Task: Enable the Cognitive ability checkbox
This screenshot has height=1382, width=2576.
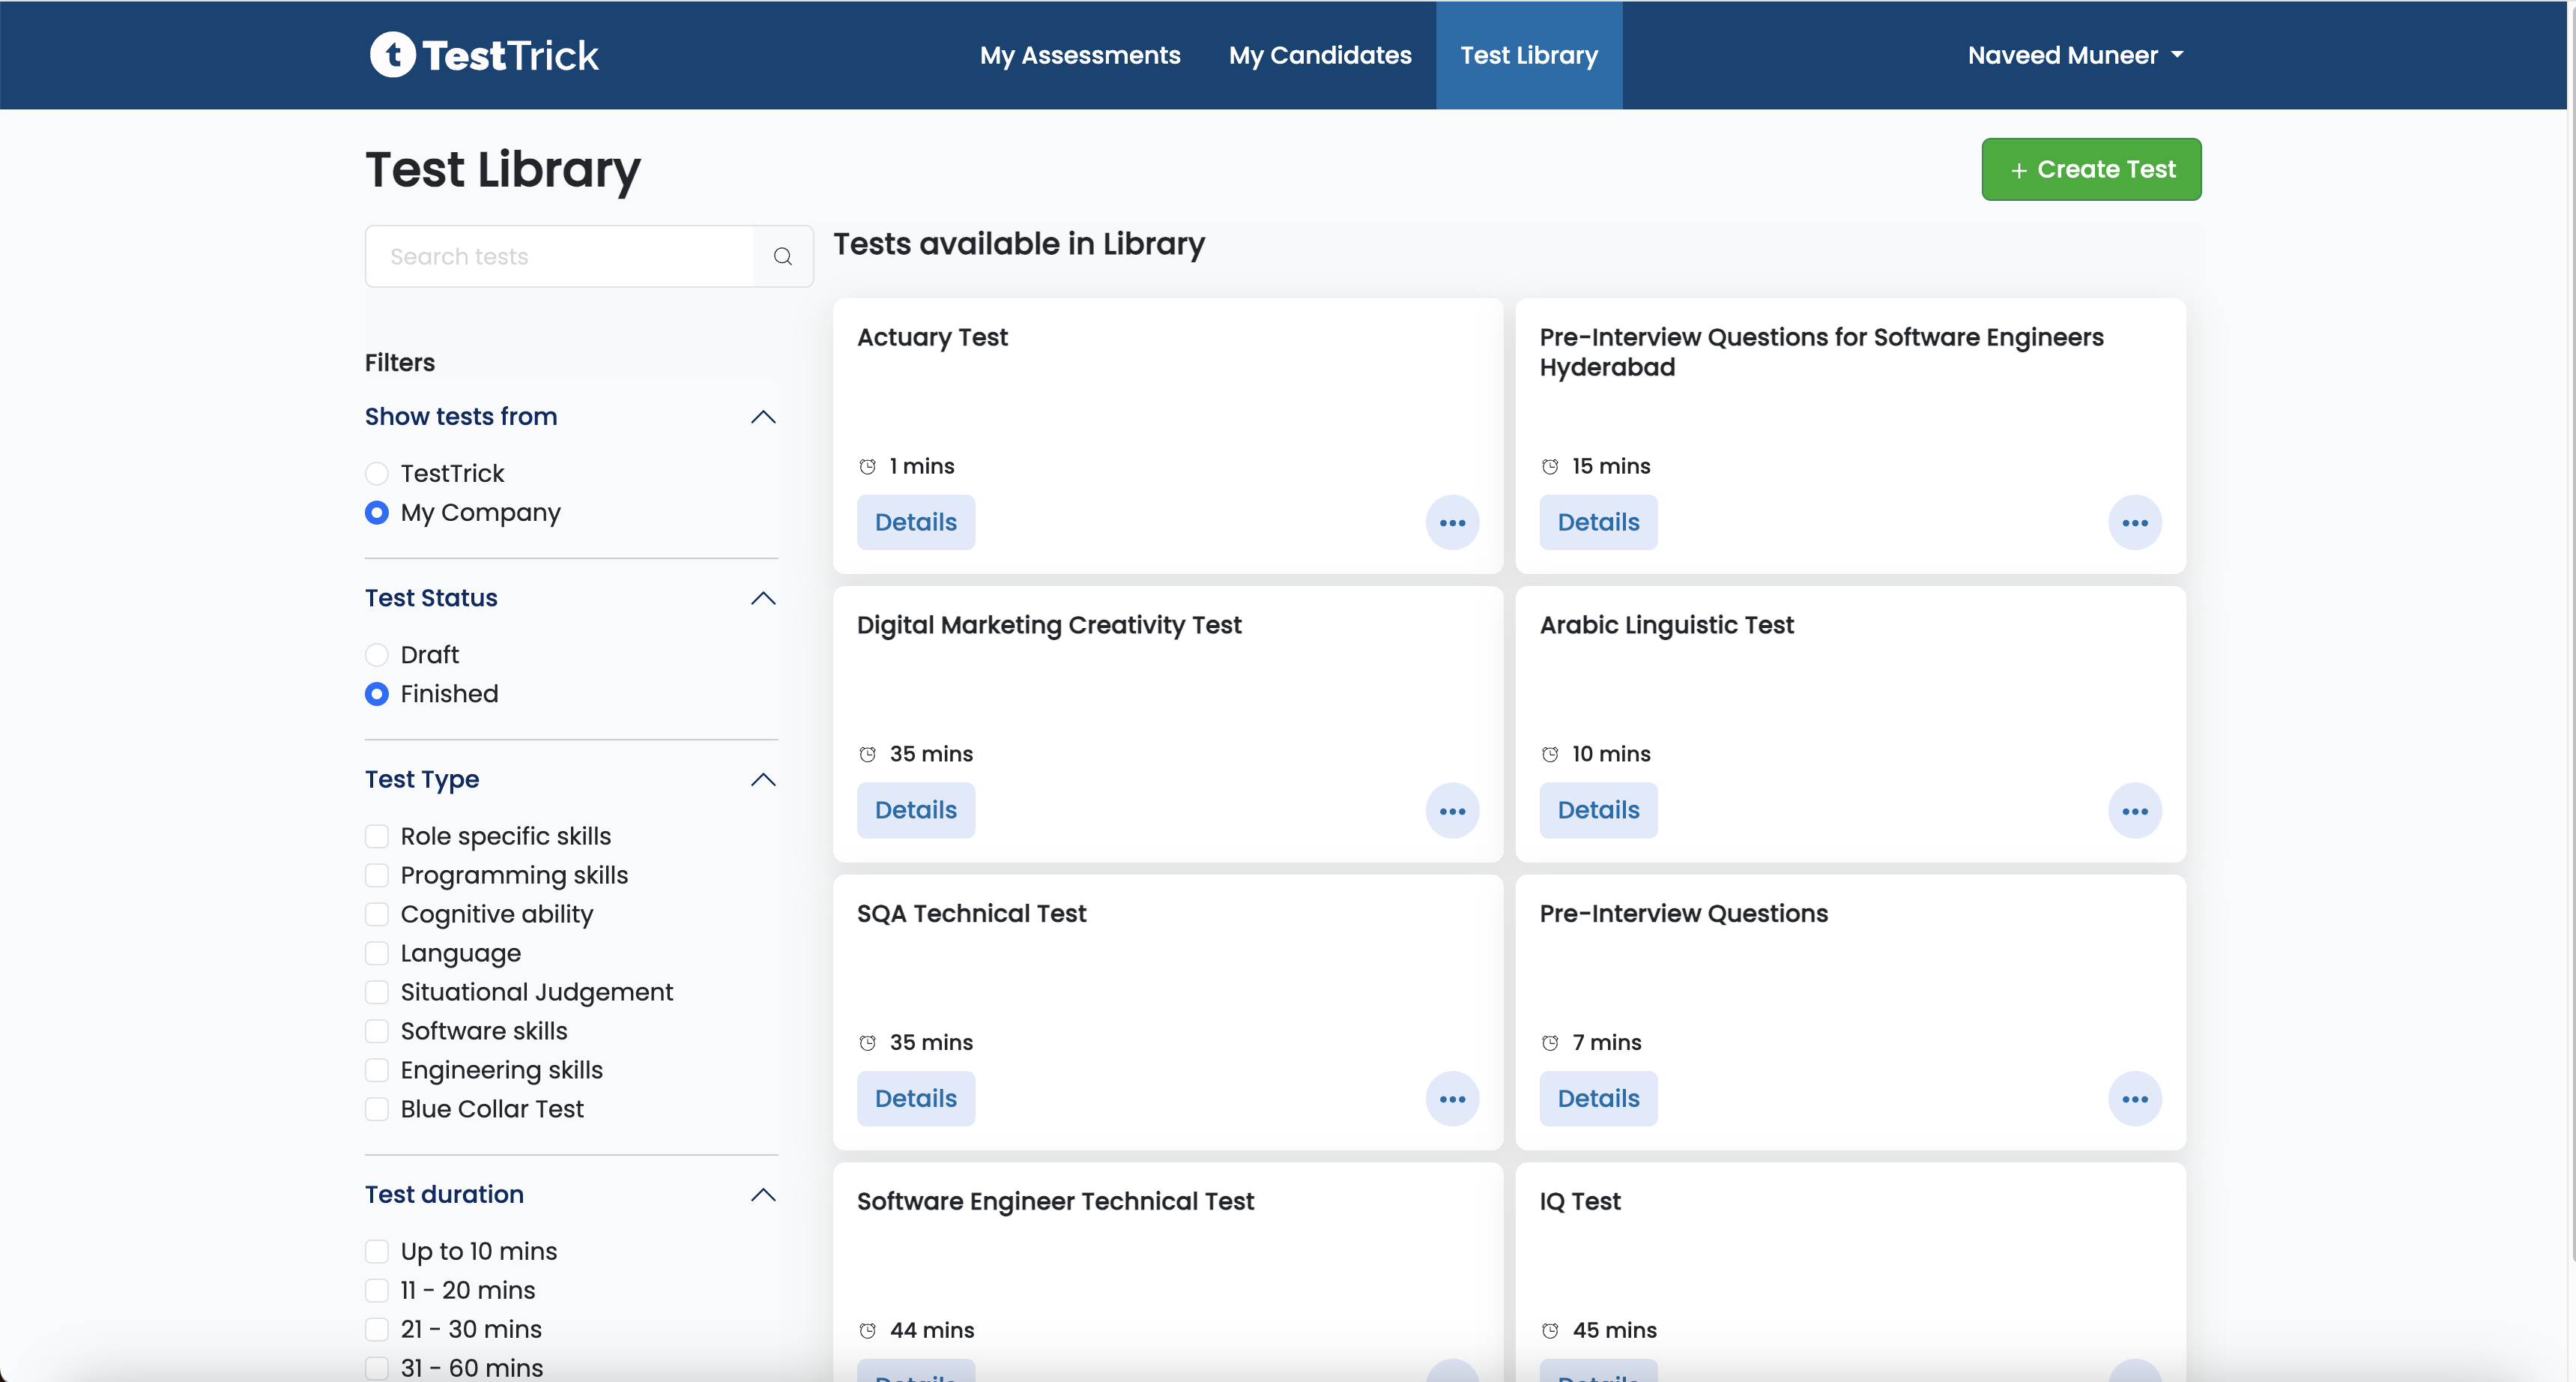Action: coord(377,914)
